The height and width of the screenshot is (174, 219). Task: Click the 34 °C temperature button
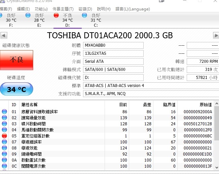(x=16, y=89)
